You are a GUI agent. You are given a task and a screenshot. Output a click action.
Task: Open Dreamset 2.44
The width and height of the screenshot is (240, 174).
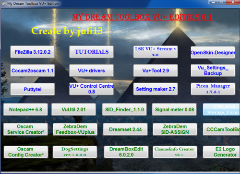[125, 129]
